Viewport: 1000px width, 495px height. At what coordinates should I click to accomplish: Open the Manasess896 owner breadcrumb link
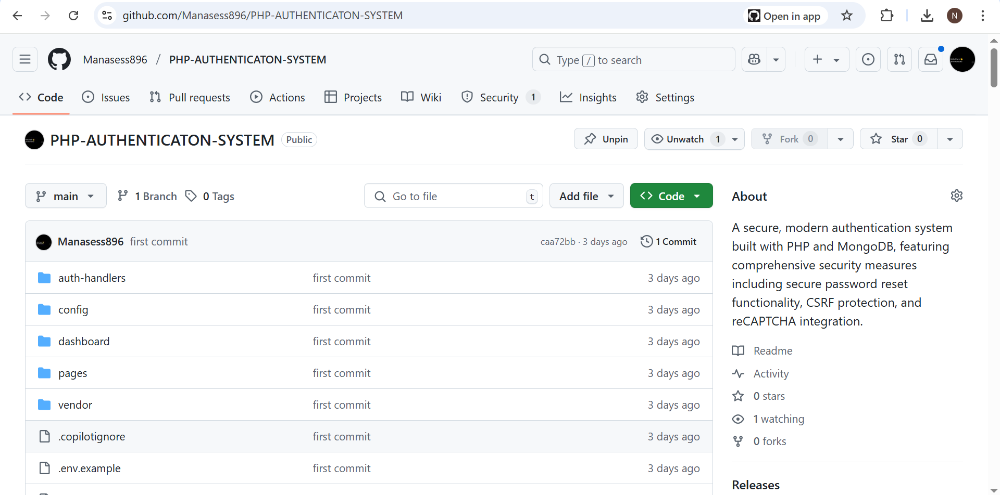[115, 59]
